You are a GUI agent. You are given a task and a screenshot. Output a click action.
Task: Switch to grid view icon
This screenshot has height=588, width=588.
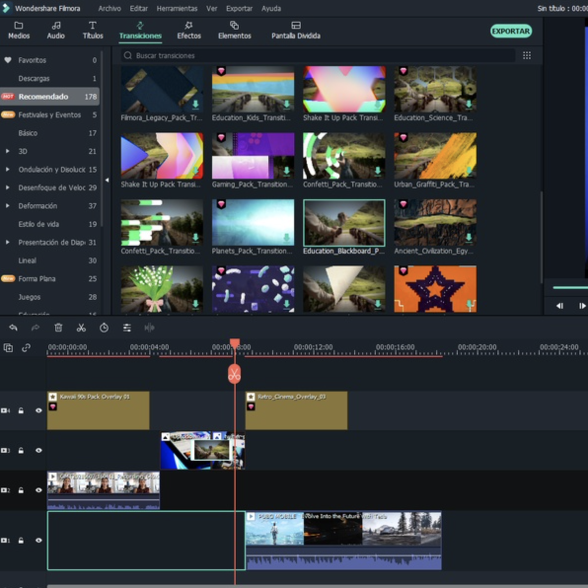pos(527,56)
